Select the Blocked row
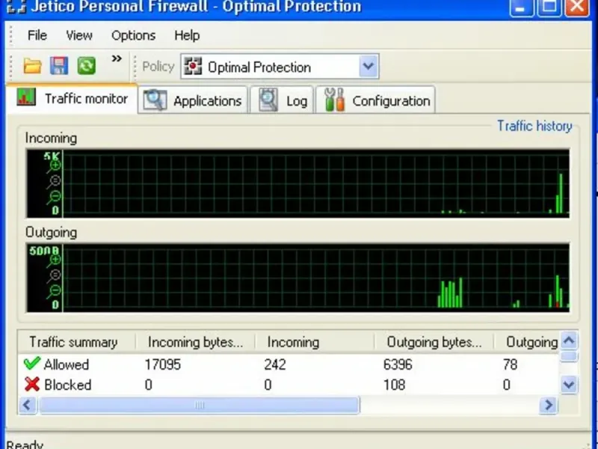The height and width of the screenshot is (449, 598). point(289,385)
